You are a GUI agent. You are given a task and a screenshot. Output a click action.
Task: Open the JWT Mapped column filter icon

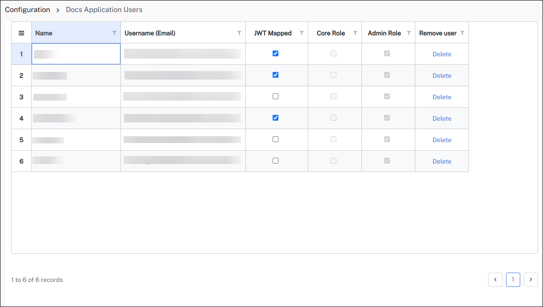pyautogui.click(x=302, y=33)
